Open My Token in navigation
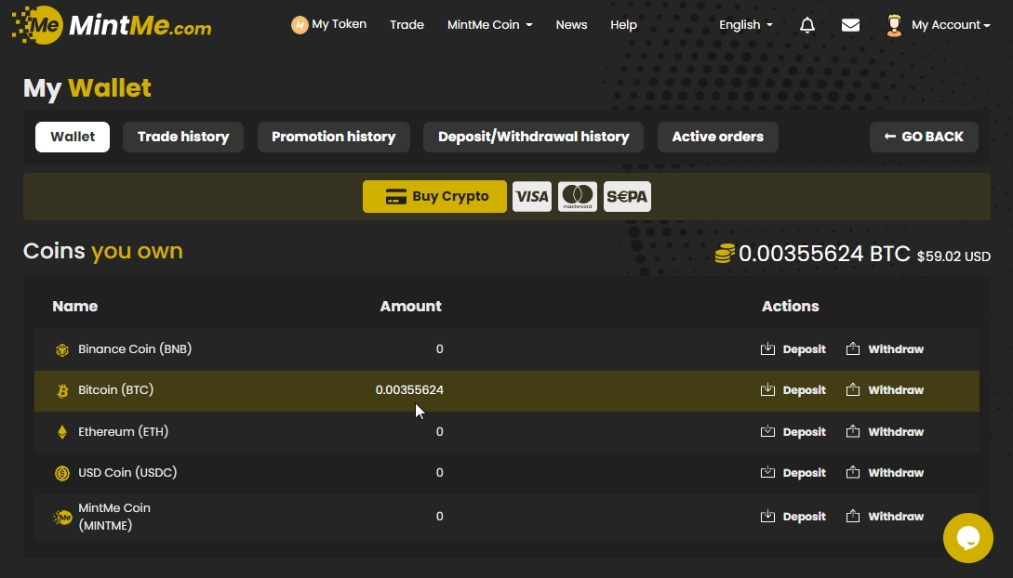 [x=329, y=25]
